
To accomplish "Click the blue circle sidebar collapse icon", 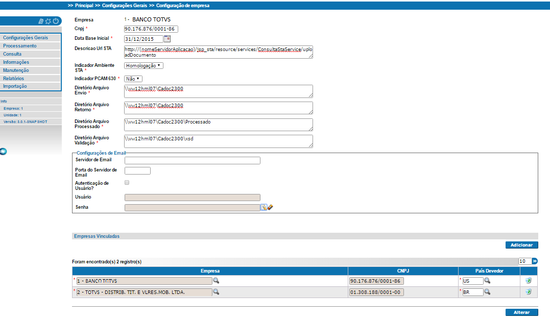I will point(3,152).
